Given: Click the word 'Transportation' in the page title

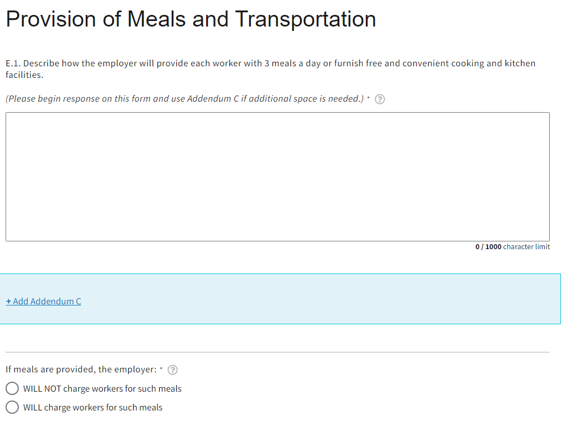Looking at the screenshot, I should click(306, 19).
